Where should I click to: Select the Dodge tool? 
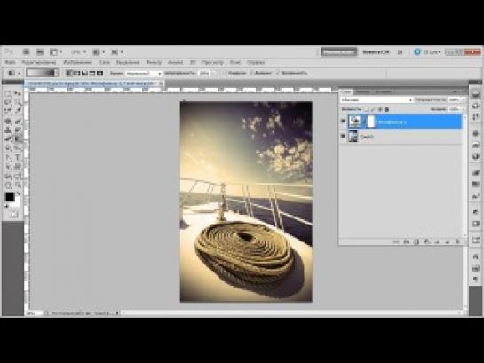coord(18,147)
